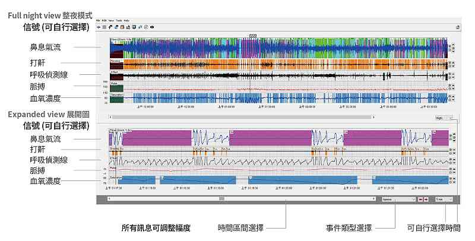Decrease Saturation amplitude in the full night view

451,100
